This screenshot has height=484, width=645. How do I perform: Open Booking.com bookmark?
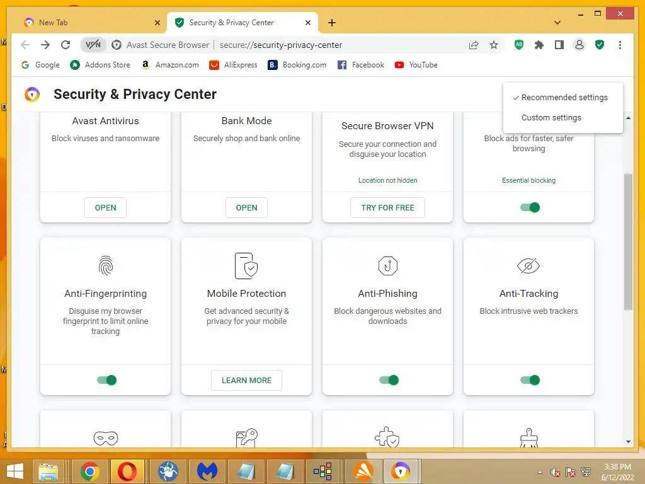point(297,65)
